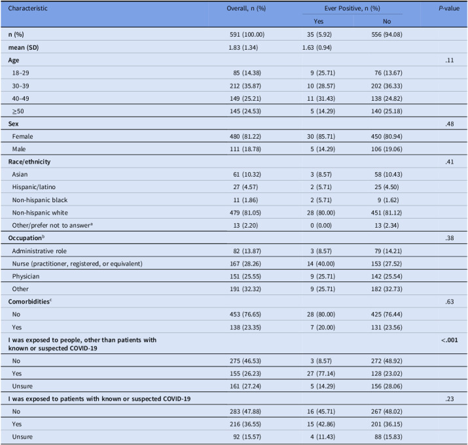Click the 'Male' row label
The width and height of the screenshot is (468, 445).
tap(19, 149)
